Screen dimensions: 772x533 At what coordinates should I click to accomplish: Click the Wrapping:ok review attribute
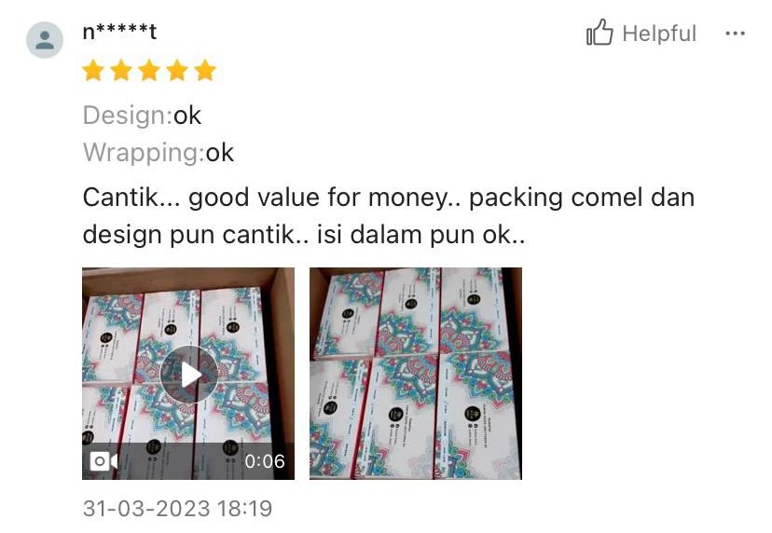coord(159,153)
